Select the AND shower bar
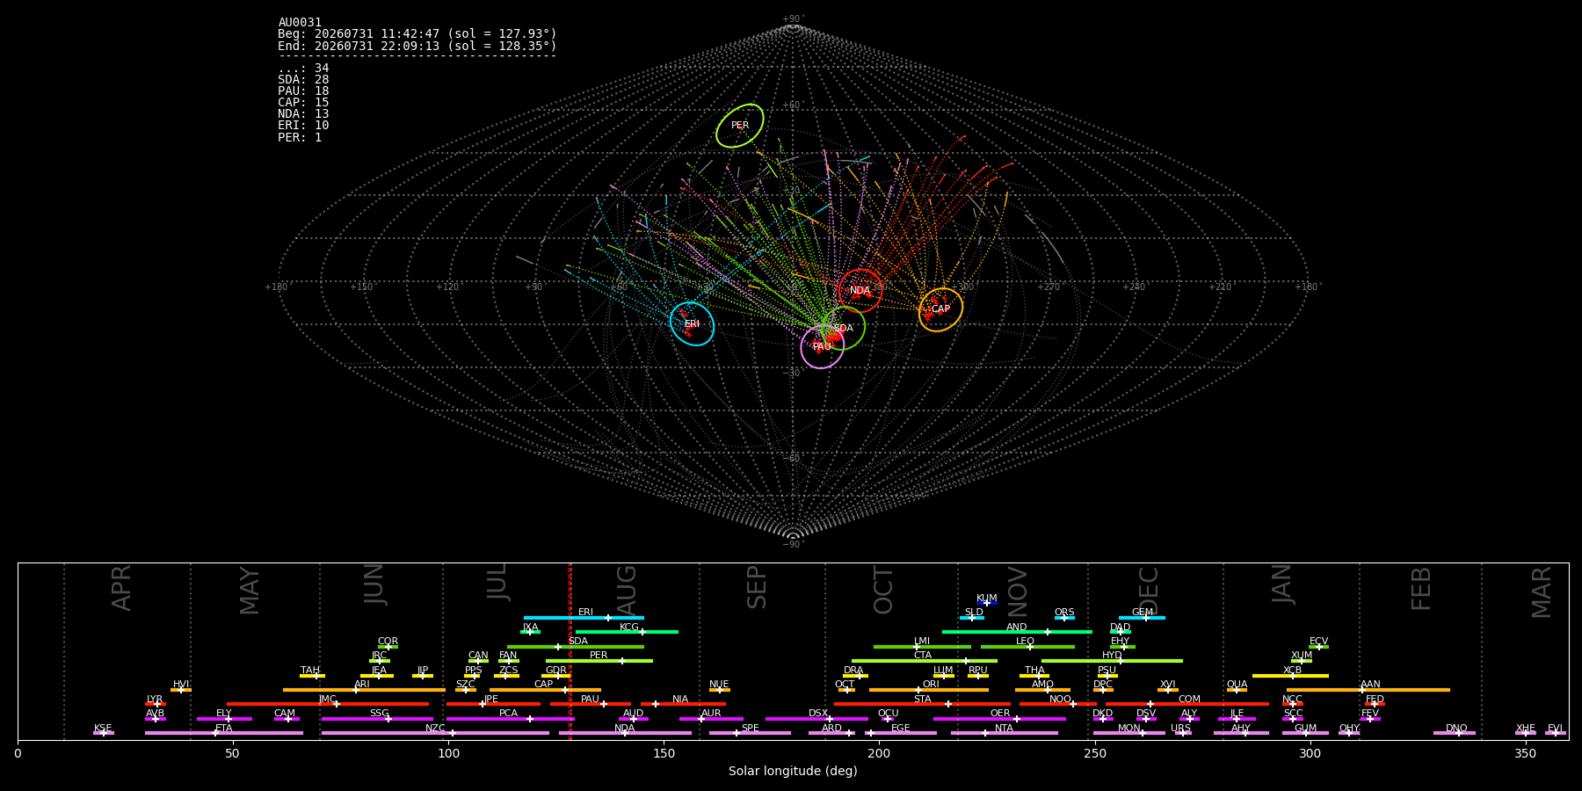This screenshot has width=1582, height=791. pyautogui.click(x=1017, y=632)
